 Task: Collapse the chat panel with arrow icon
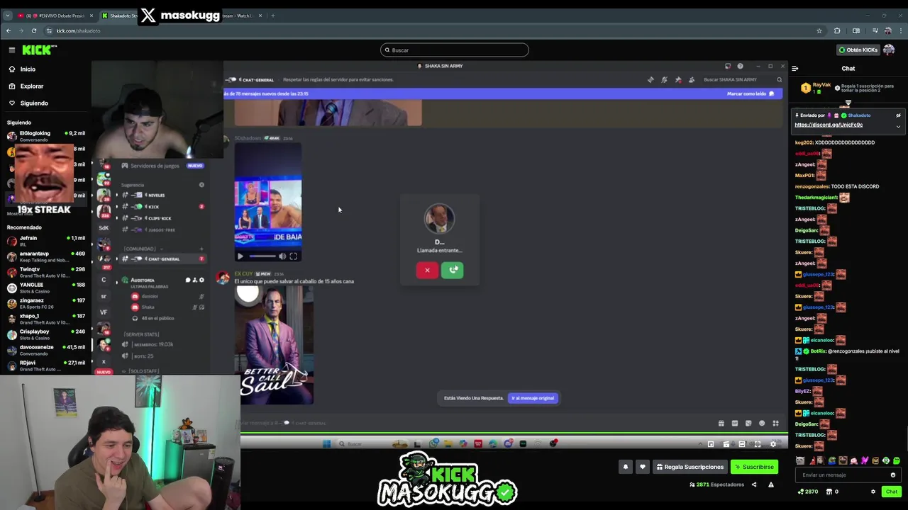pos(795,69)
